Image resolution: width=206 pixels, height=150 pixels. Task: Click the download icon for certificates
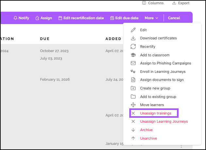pos(133,38)
